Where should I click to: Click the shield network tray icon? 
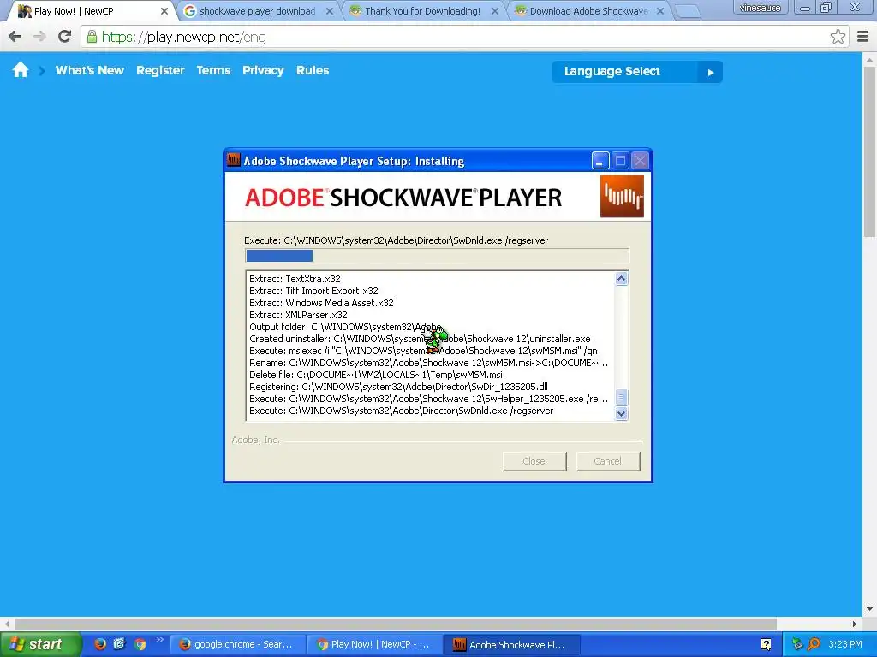pyautogui.click(x=797, y=644)
